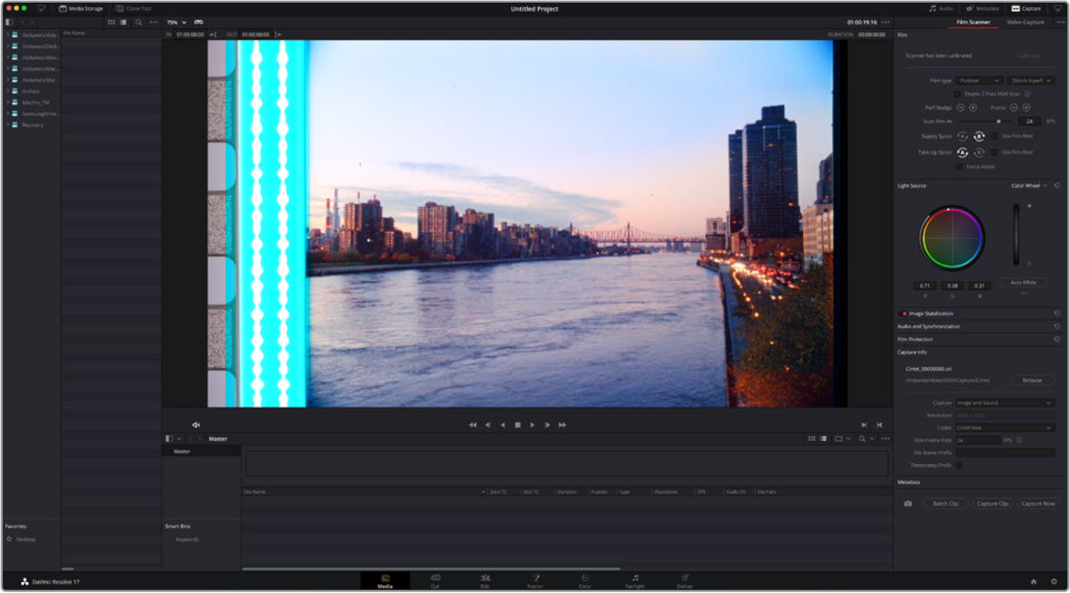
Task: Open the Light Source Color Wheel dropdown
Action: (x=1029, y=186)
